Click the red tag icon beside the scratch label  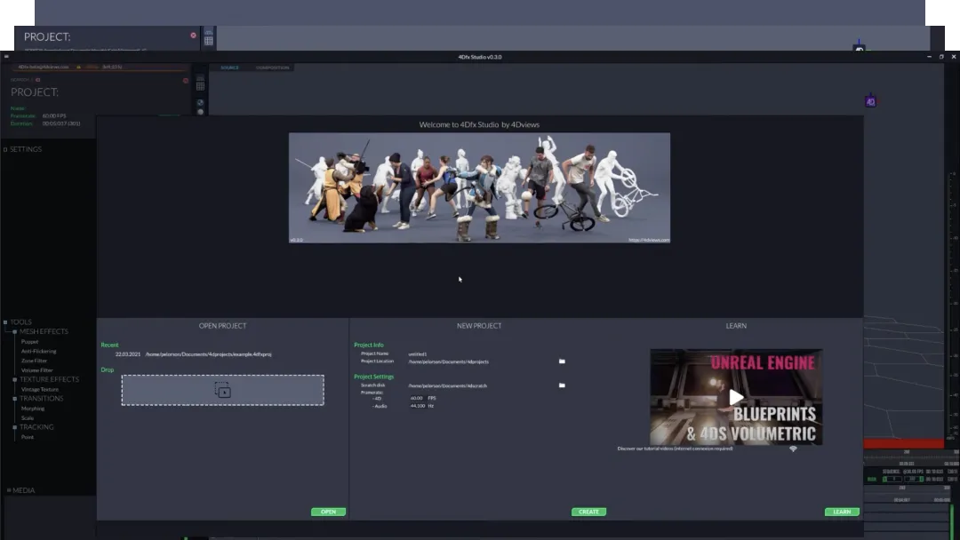coord(38,80)
